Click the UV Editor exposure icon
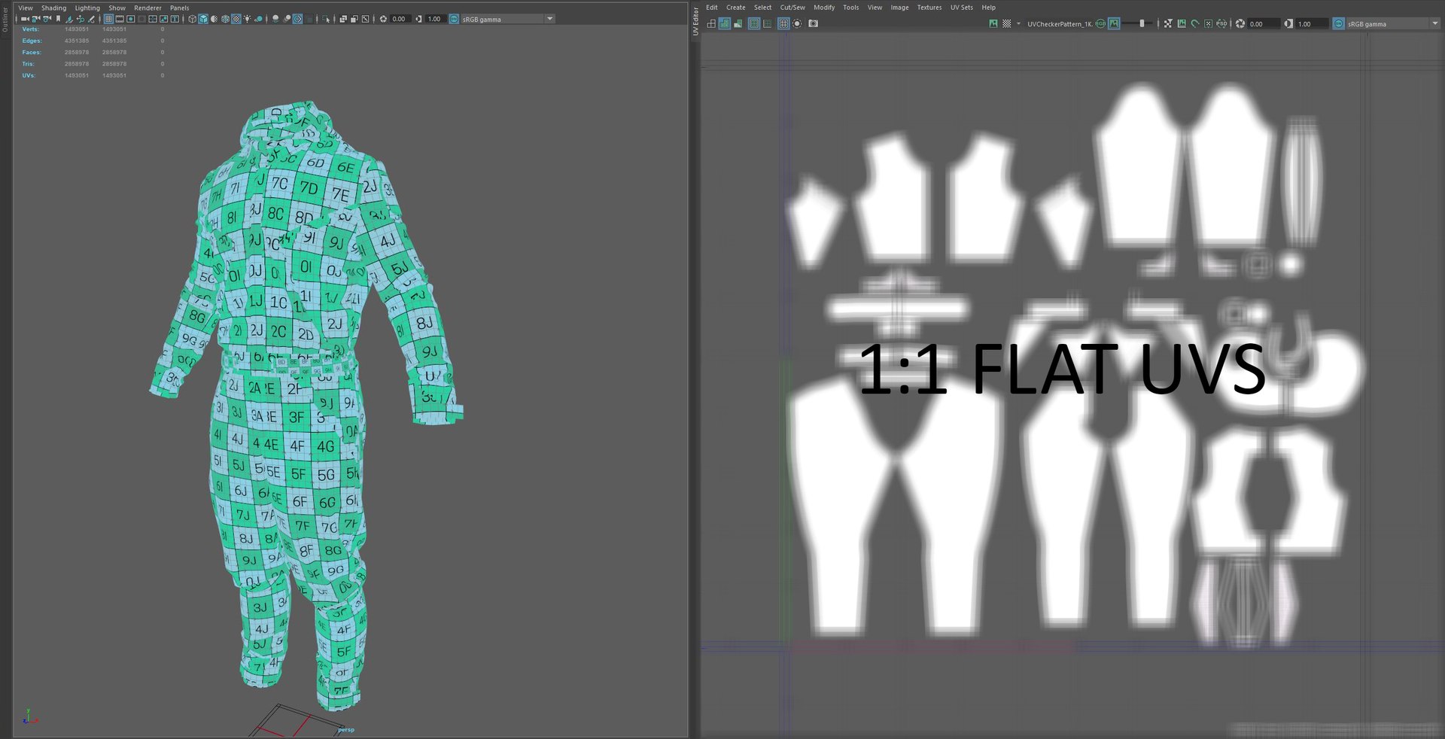 point(1240,23)
